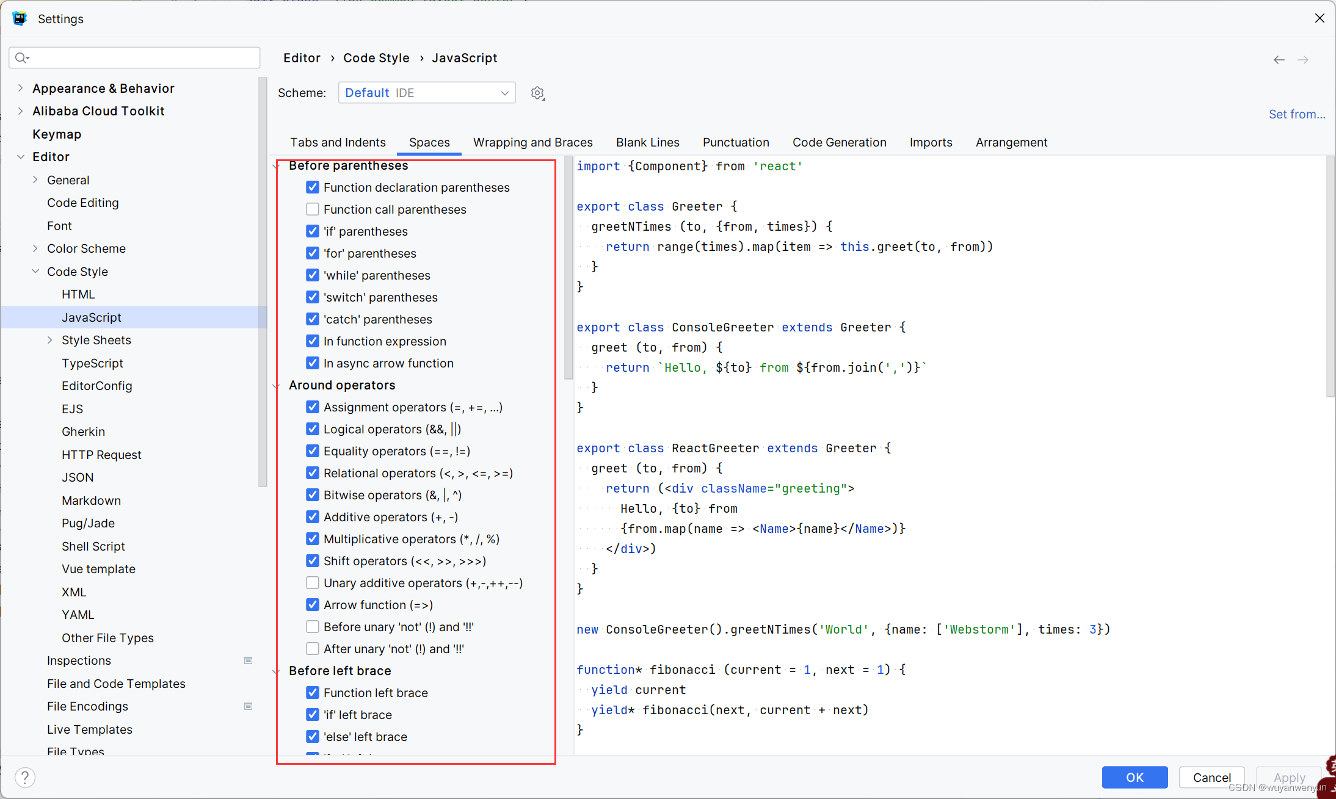The image size is (1336, 799).
Task: Expand the Style Sheets node
Action: 50,340
